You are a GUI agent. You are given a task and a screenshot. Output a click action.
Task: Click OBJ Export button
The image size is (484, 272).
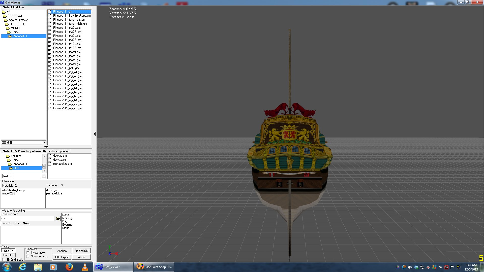click(x=62, y=257)
